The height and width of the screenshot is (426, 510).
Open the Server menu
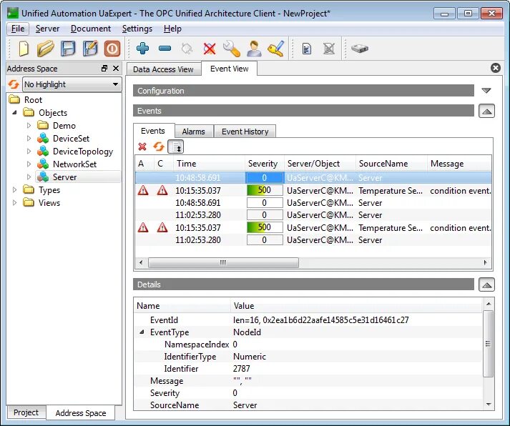point(47,29)
